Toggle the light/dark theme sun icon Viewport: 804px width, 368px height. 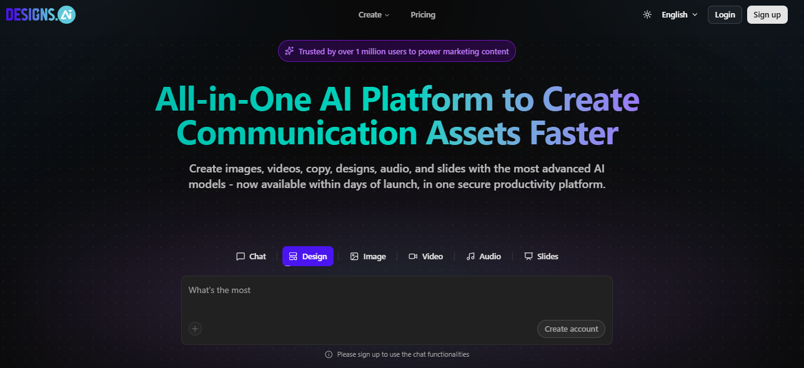point(647,15)
